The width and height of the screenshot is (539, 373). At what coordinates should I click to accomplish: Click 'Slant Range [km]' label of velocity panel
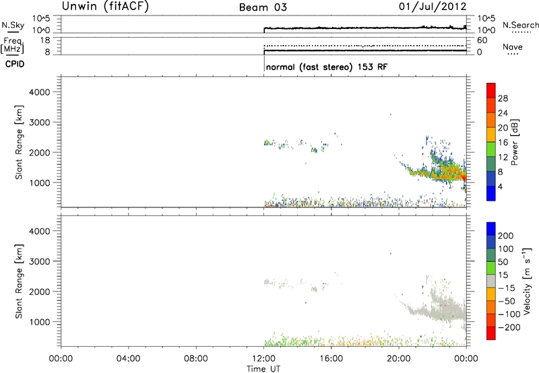tap(19, 281)
